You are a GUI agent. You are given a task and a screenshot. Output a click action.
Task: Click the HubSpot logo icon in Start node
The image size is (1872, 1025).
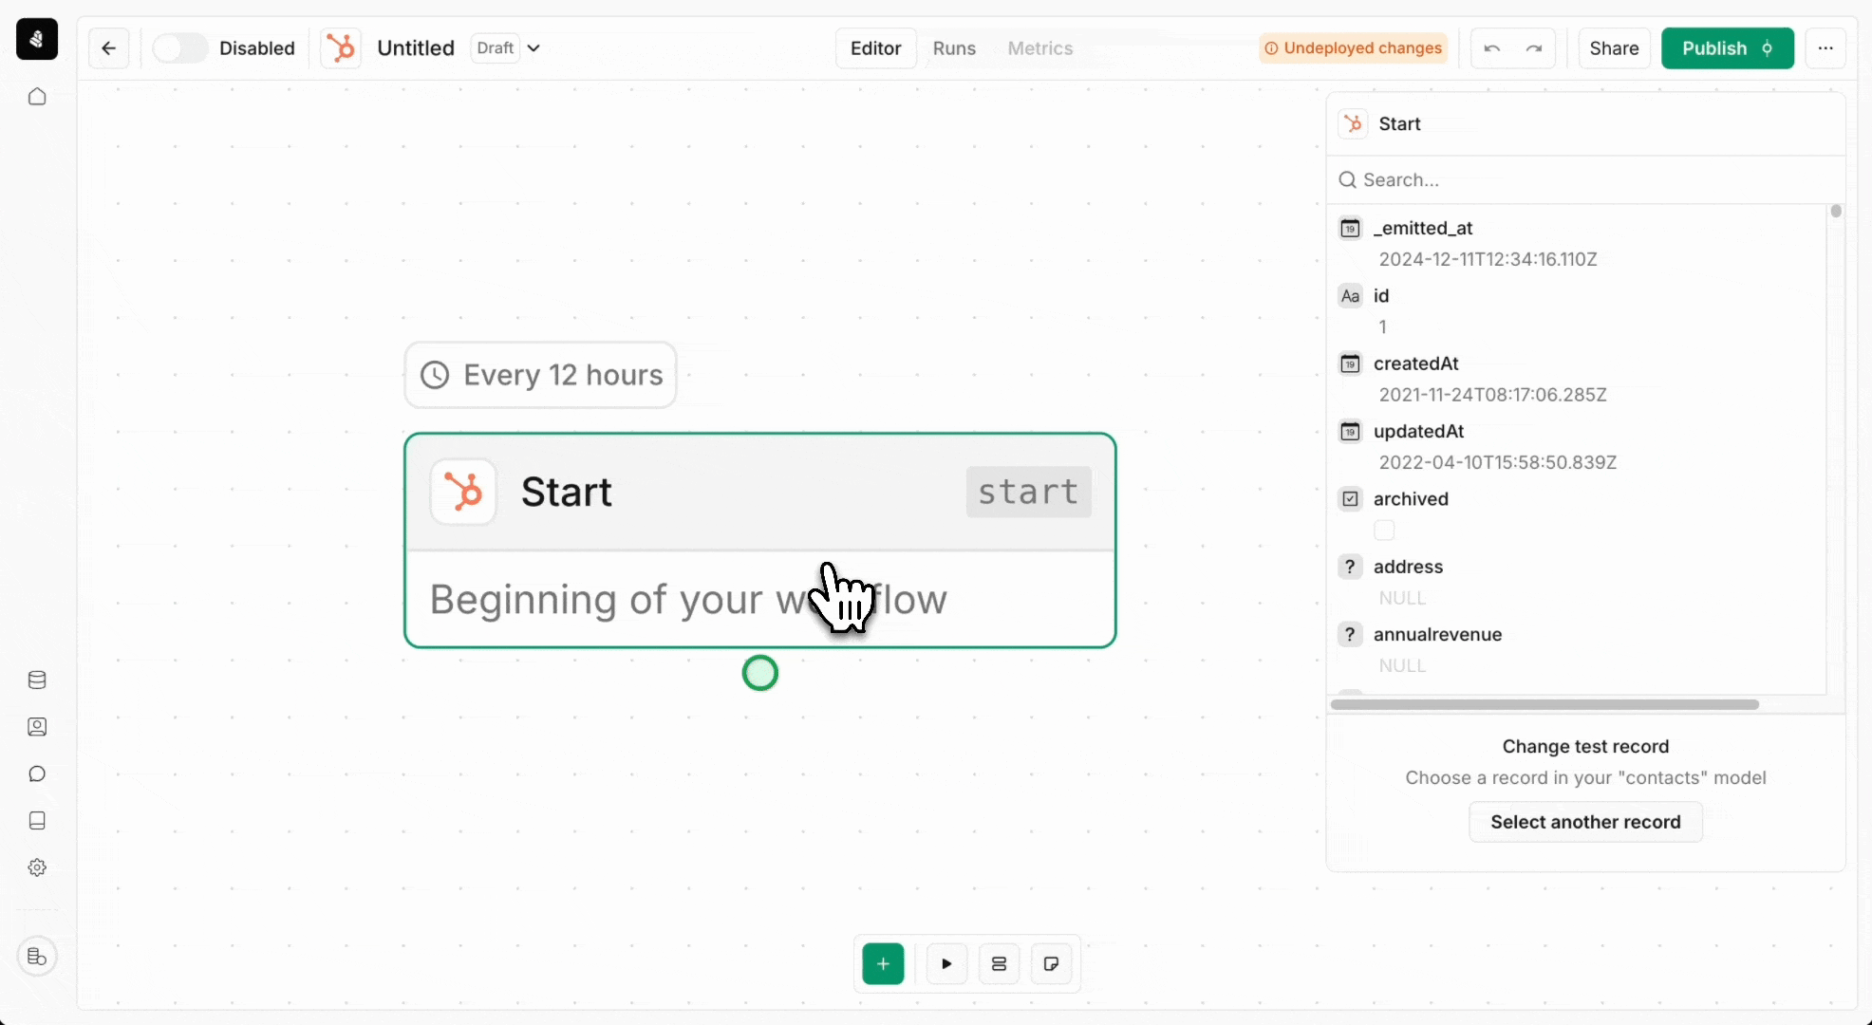[466, 493]
